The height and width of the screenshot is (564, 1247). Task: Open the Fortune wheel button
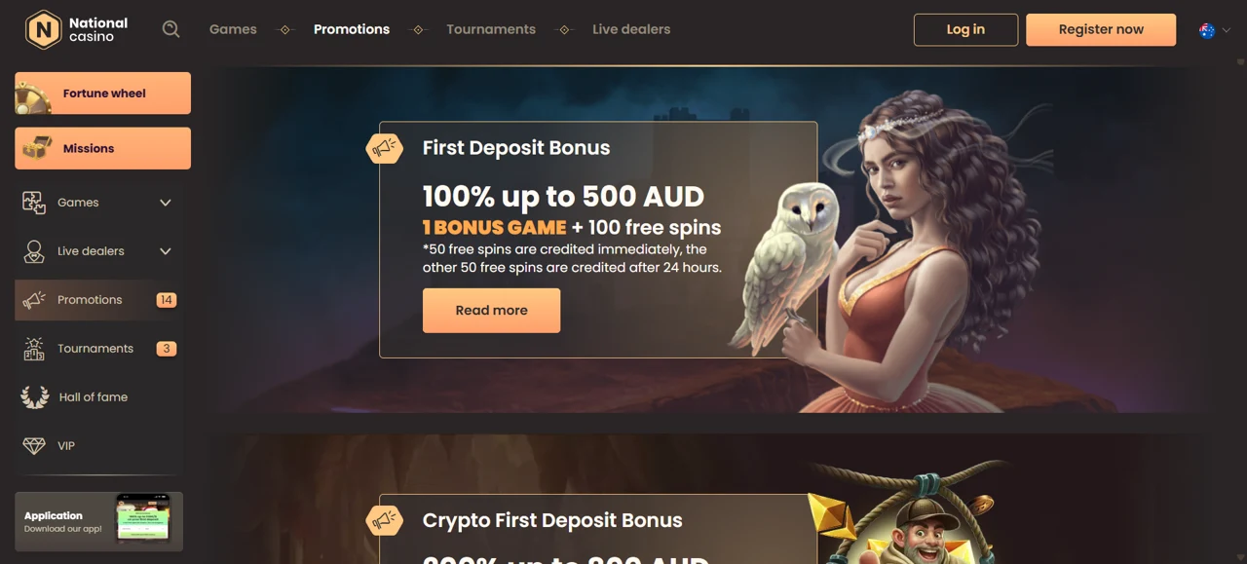(103, 94)
